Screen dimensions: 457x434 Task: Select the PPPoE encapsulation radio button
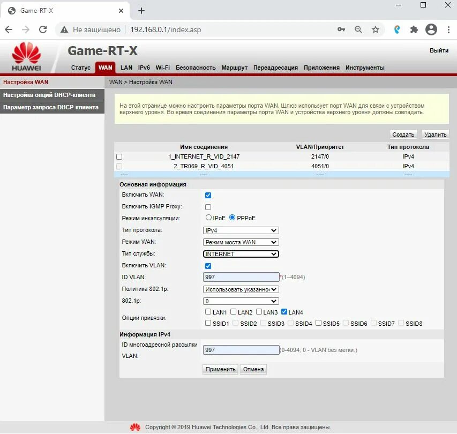pos(232,218)
